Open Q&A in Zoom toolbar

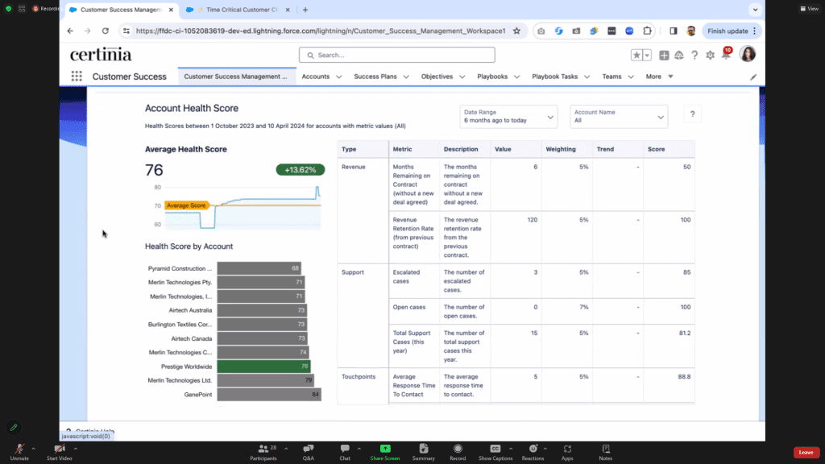[309, 452]
